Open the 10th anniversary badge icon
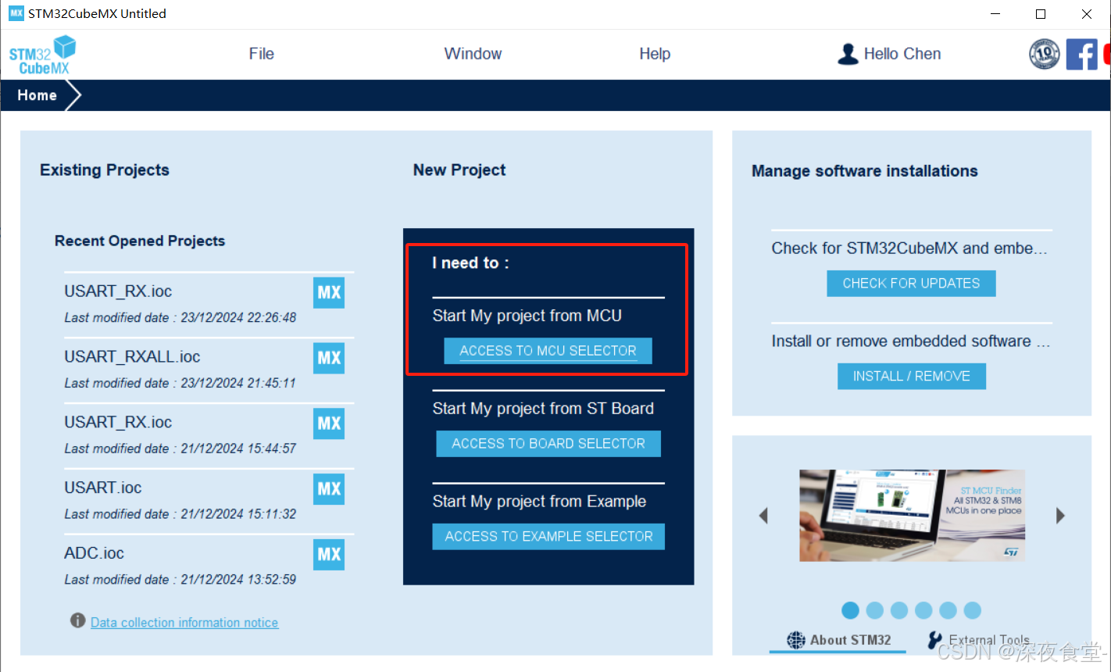 (x=1045, y=54)
